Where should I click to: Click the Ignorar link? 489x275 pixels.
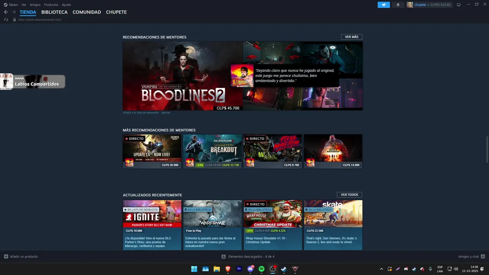[x=166, y=113]
